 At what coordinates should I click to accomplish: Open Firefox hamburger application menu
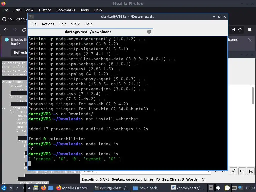pos(250,30)
